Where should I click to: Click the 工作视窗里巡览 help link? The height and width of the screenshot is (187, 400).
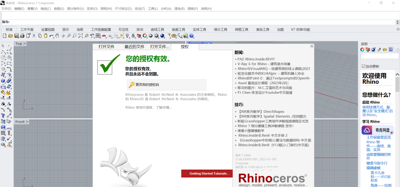(379, 137)
